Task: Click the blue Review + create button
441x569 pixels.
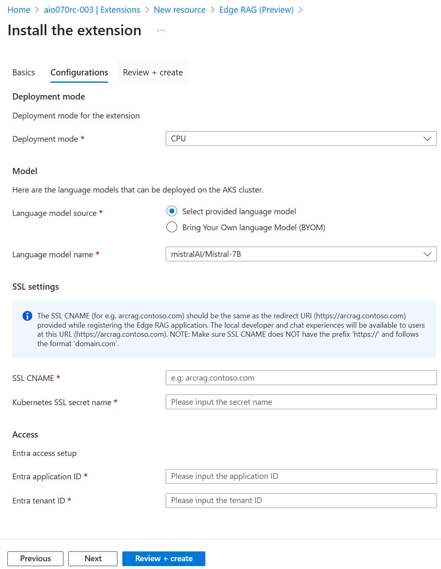Action: click(164, 558)
